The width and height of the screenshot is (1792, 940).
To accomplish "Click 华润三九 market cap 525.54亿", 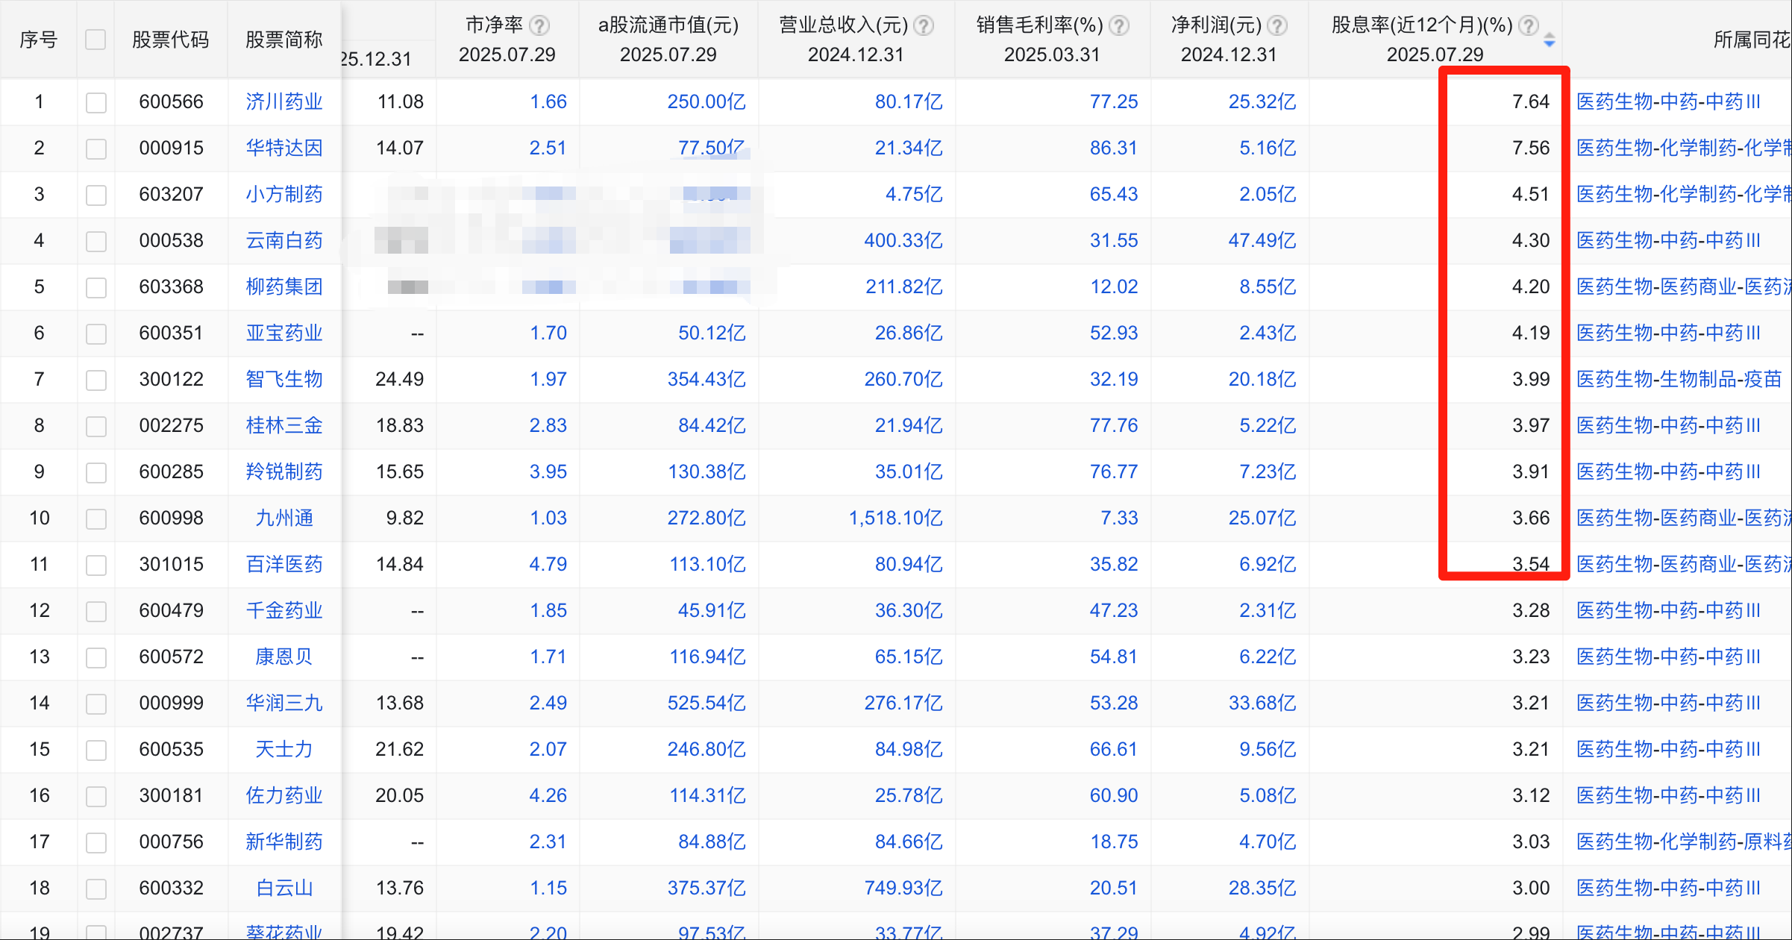I will [707, 703].
